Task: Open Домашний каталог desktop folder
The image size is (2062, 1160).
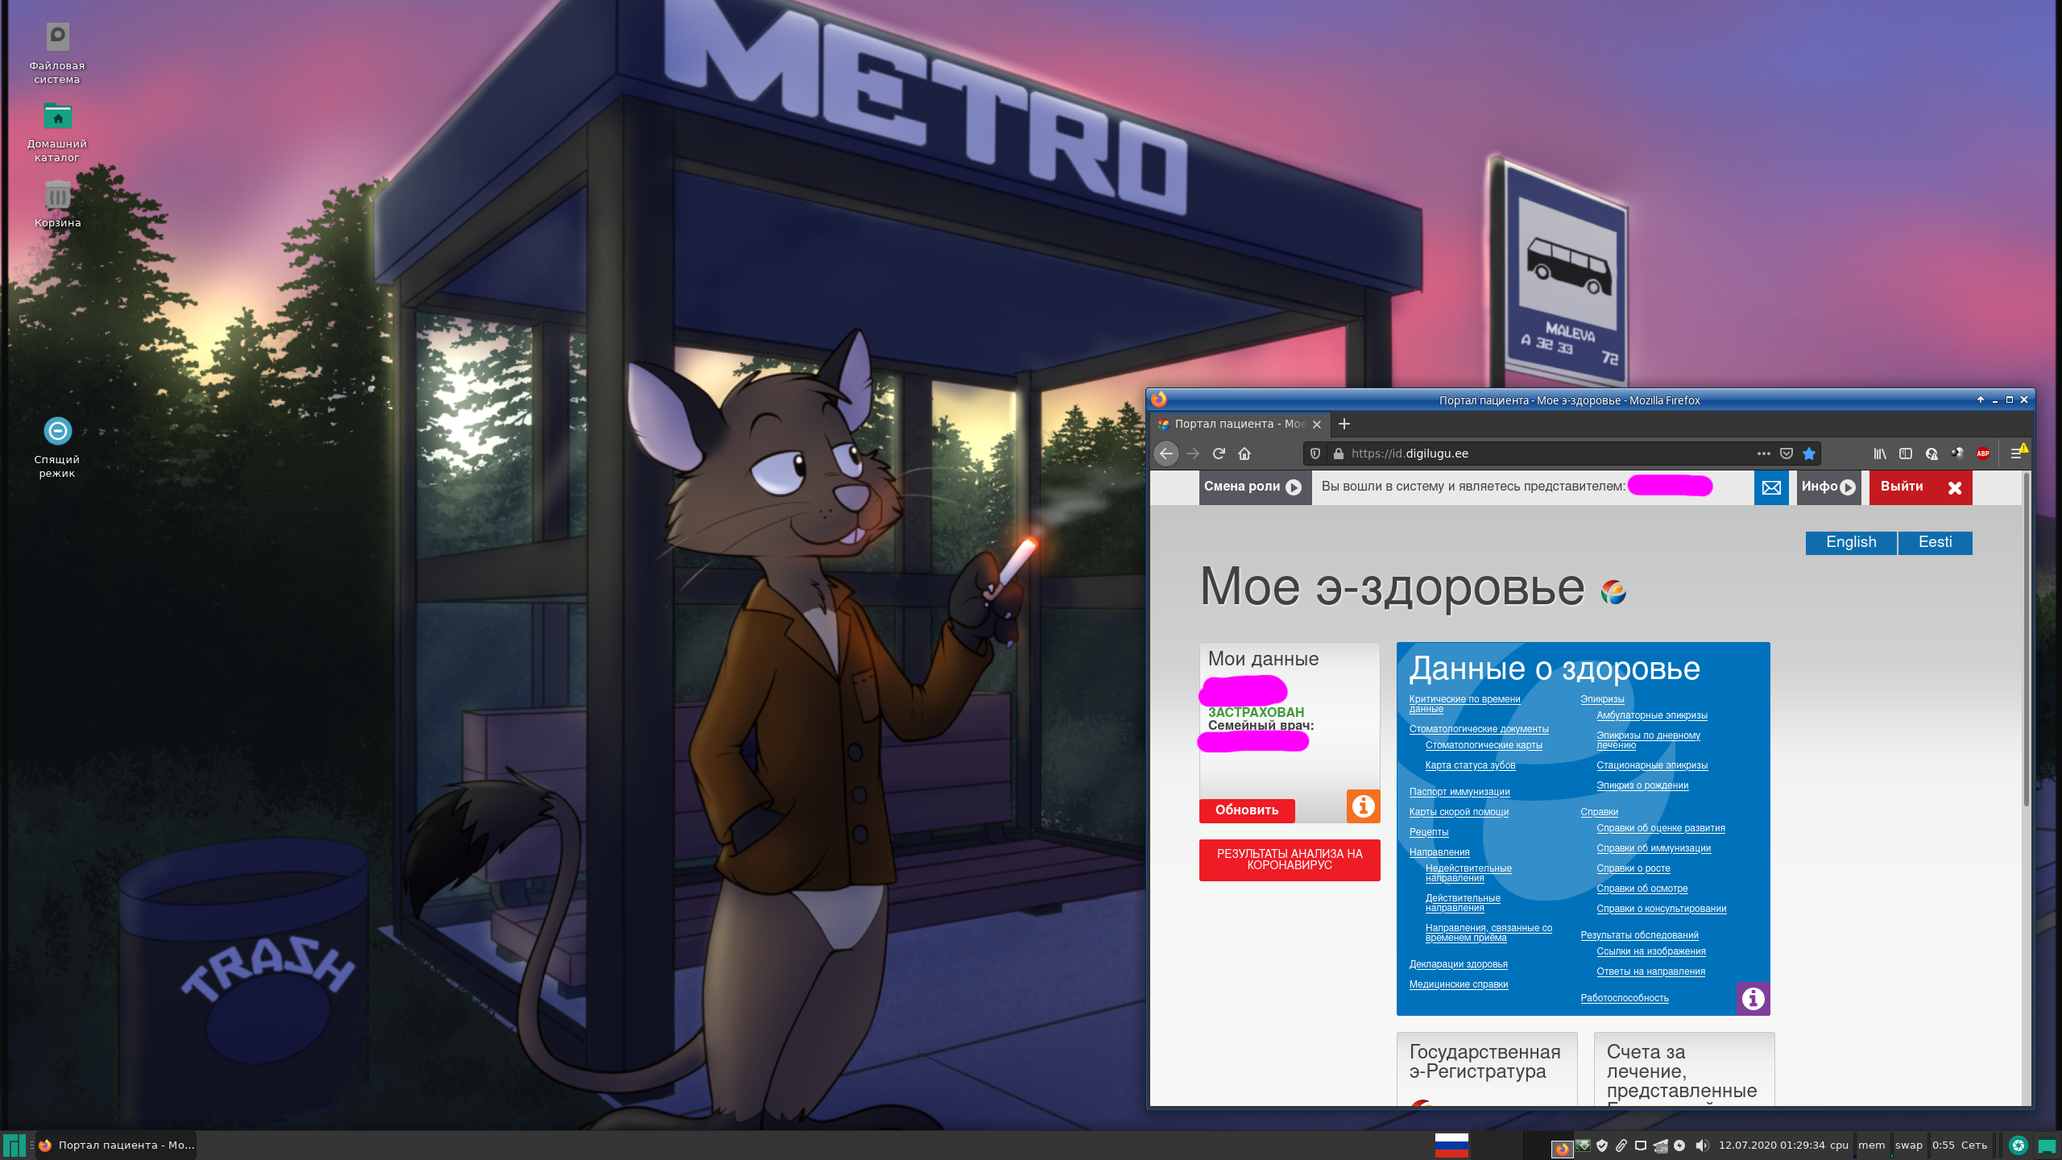Action: [57, 132]
